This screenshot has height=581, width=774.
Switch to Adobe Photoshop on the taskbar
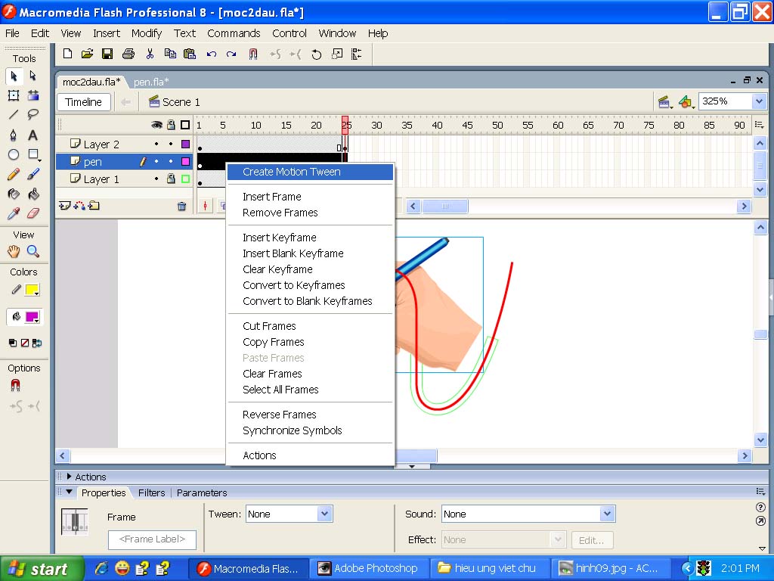[370, 569]
